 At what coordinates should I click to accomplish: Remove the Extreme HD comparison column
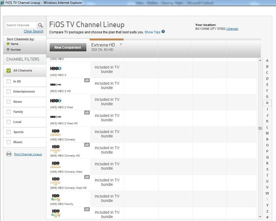pos(121,44)
